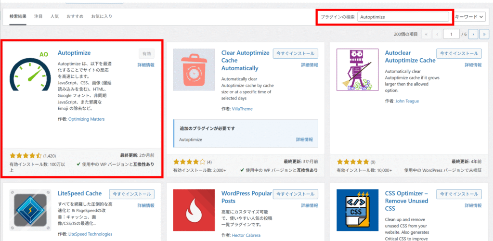Click the プラグインの検索 input field
The image size is (493, 241).
(403, 17)
